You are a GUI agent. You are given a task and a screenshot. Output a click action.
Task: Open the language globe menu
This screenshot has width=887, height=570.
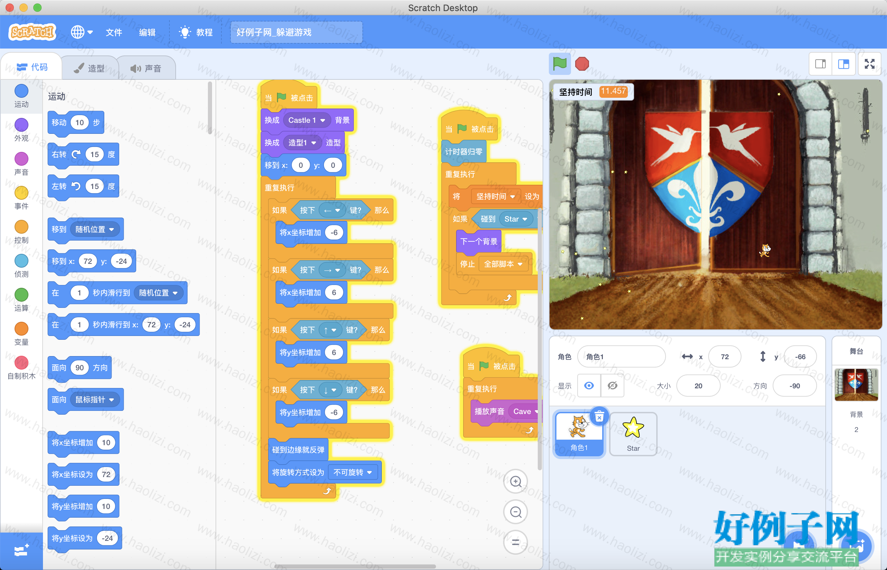point(81,32)
